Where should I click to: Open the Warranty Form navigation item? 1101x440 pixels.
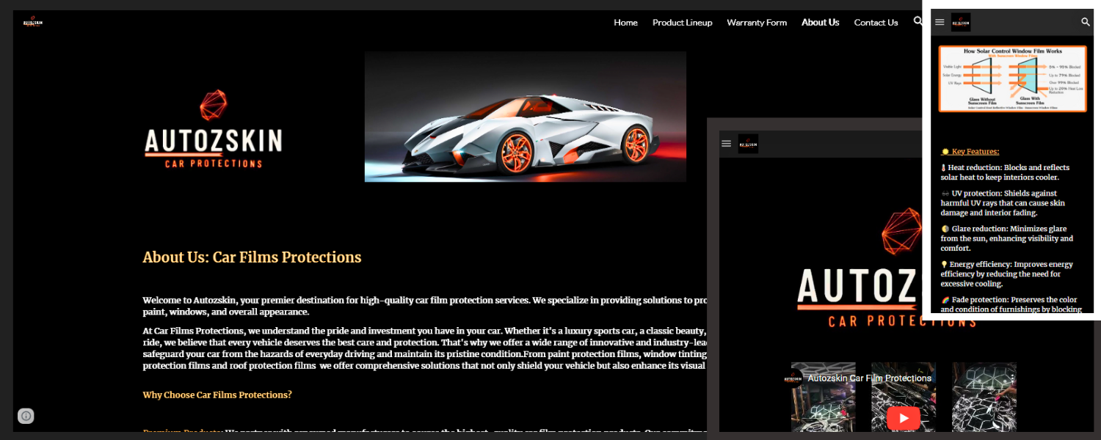pos(757,23)
